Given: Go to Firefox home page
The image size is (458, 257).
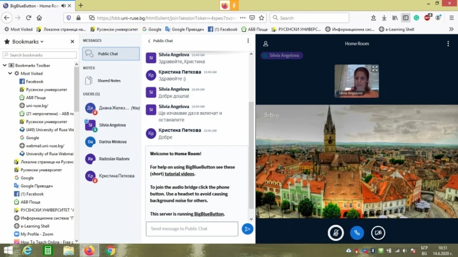Looking at the screenshot, I should (39, 18).
